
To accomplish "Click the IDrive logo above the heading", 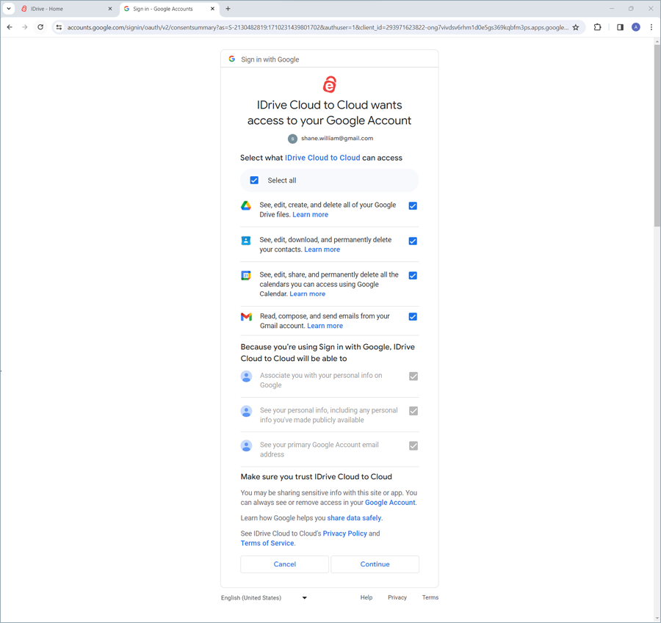I will click(330, 84).
